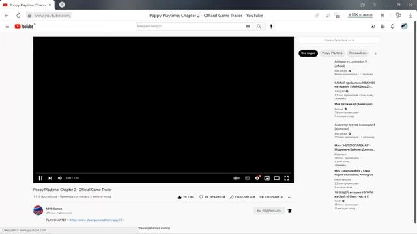Open Mini Crewmate Kills 7 Clash video
The width and height of the screenshot is (417, 234).
point(354,173)
